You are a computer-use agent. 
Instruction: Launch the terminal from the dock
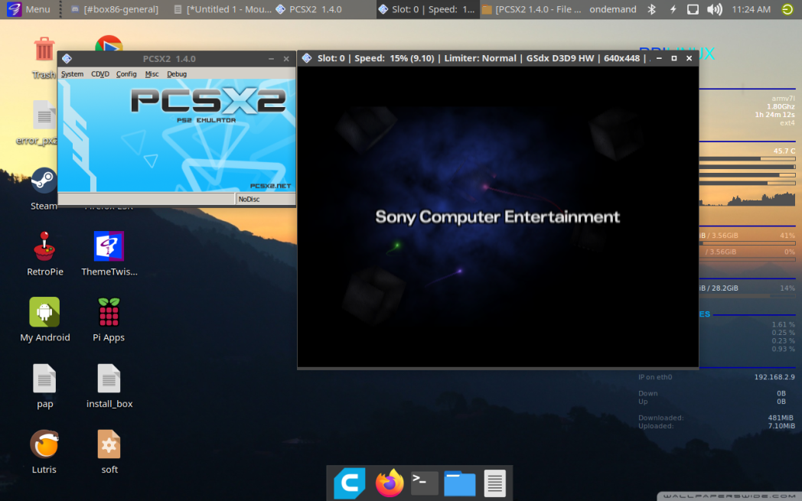point(425,483)
